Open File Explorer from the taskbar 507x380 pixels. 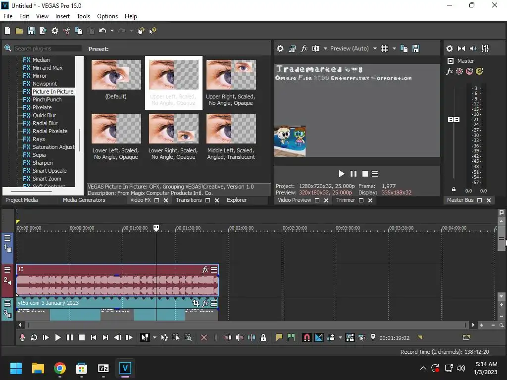coord(38,368)
